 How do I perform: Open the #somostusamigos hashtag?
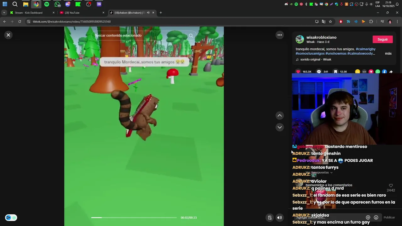[x=310, y=53]
